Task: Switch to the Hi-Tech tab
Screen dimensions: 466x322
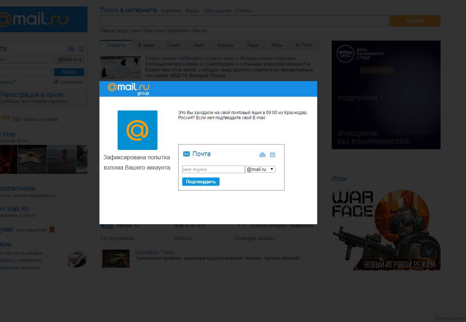Action: point(304,45)
